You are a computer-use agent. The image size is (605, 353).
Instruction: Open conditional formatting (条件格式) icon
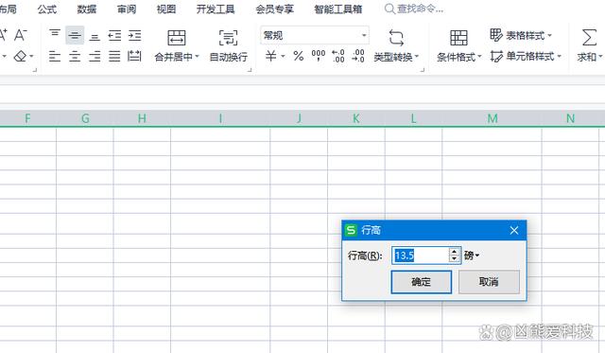(x=458, y=38)
